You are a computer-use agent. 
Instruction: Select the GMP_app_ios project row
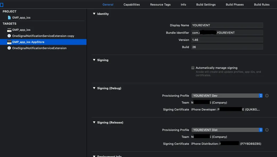[43, 18]
